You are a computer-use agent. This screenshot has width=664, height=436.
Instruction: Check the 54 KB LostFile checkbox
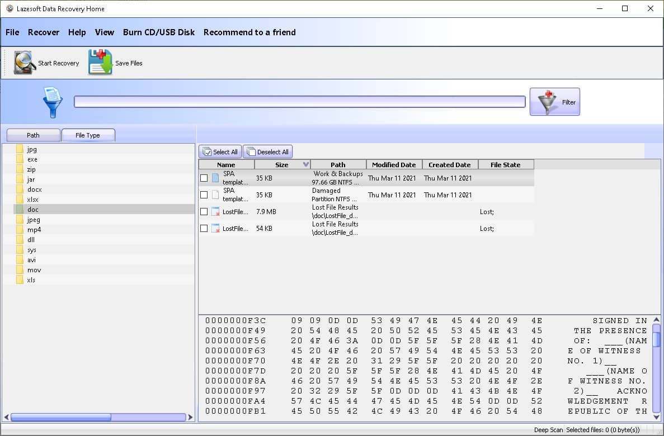pos(204,228)
